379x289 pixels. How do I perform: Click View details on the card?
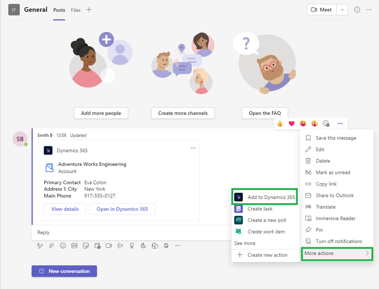pos(65,209)
